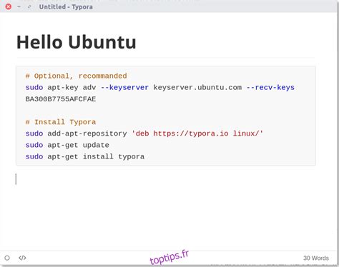Click the --keyserver option in code
This screenshot has width=339, height=267.
click(124, 88)
